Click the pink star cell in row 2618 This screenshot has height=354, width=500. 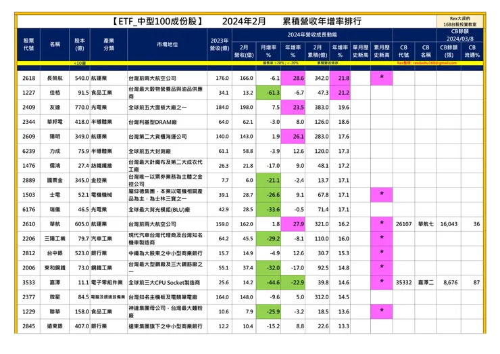381,79
